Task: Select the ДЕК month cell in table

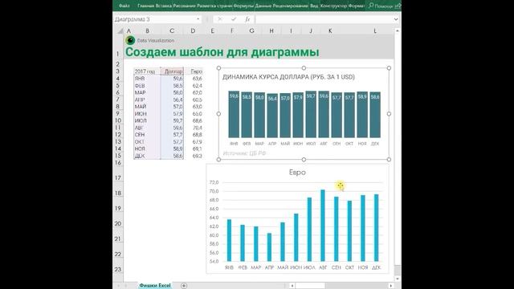Action: point(147,156)
